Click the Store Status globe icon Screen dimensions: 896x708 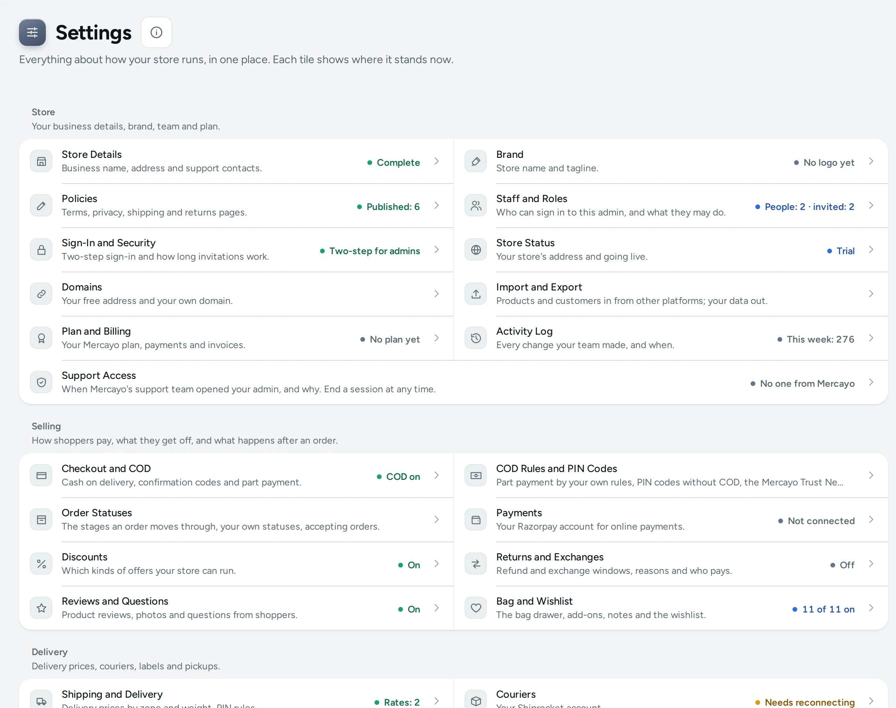[476, 249]
